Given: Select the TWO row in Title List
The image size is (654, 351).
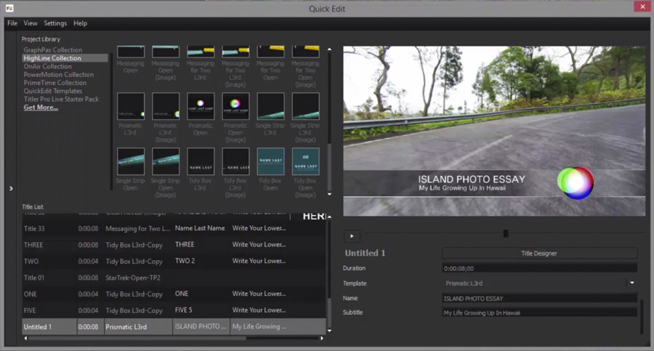Looking at the screenshot, I should 174,262.
